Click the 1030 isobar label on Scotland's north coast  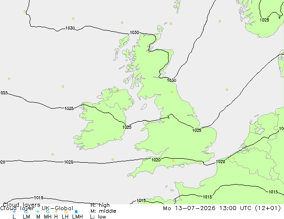tap(134, 33)
